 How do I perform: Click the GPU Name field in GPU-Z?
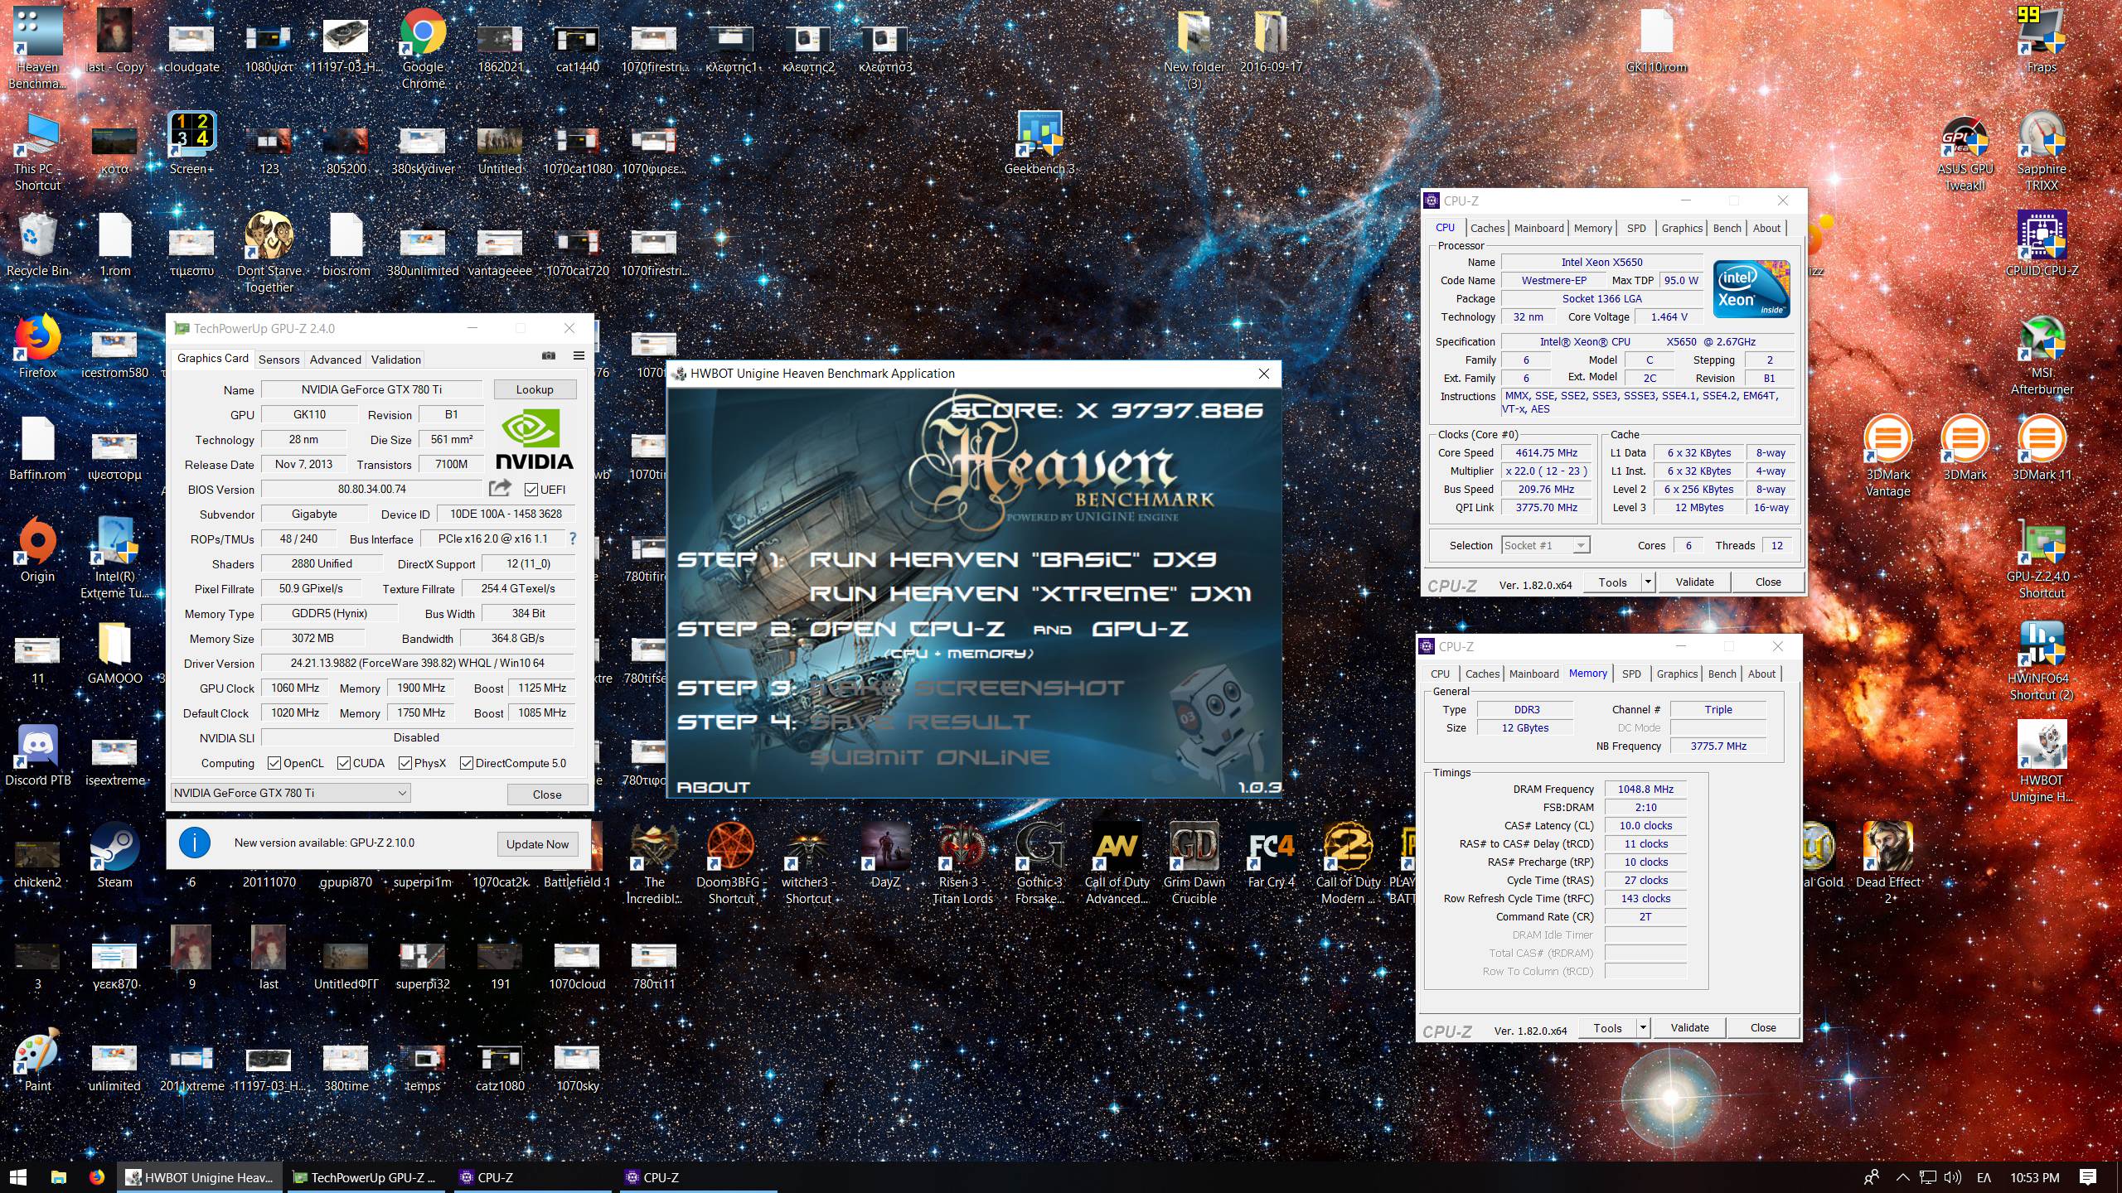(x=371, y=389)
